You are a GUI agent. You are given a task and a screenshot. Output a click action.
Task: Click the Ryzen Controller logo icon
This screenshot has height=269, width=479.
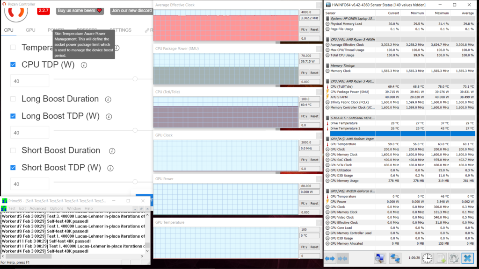pos(16,14)
